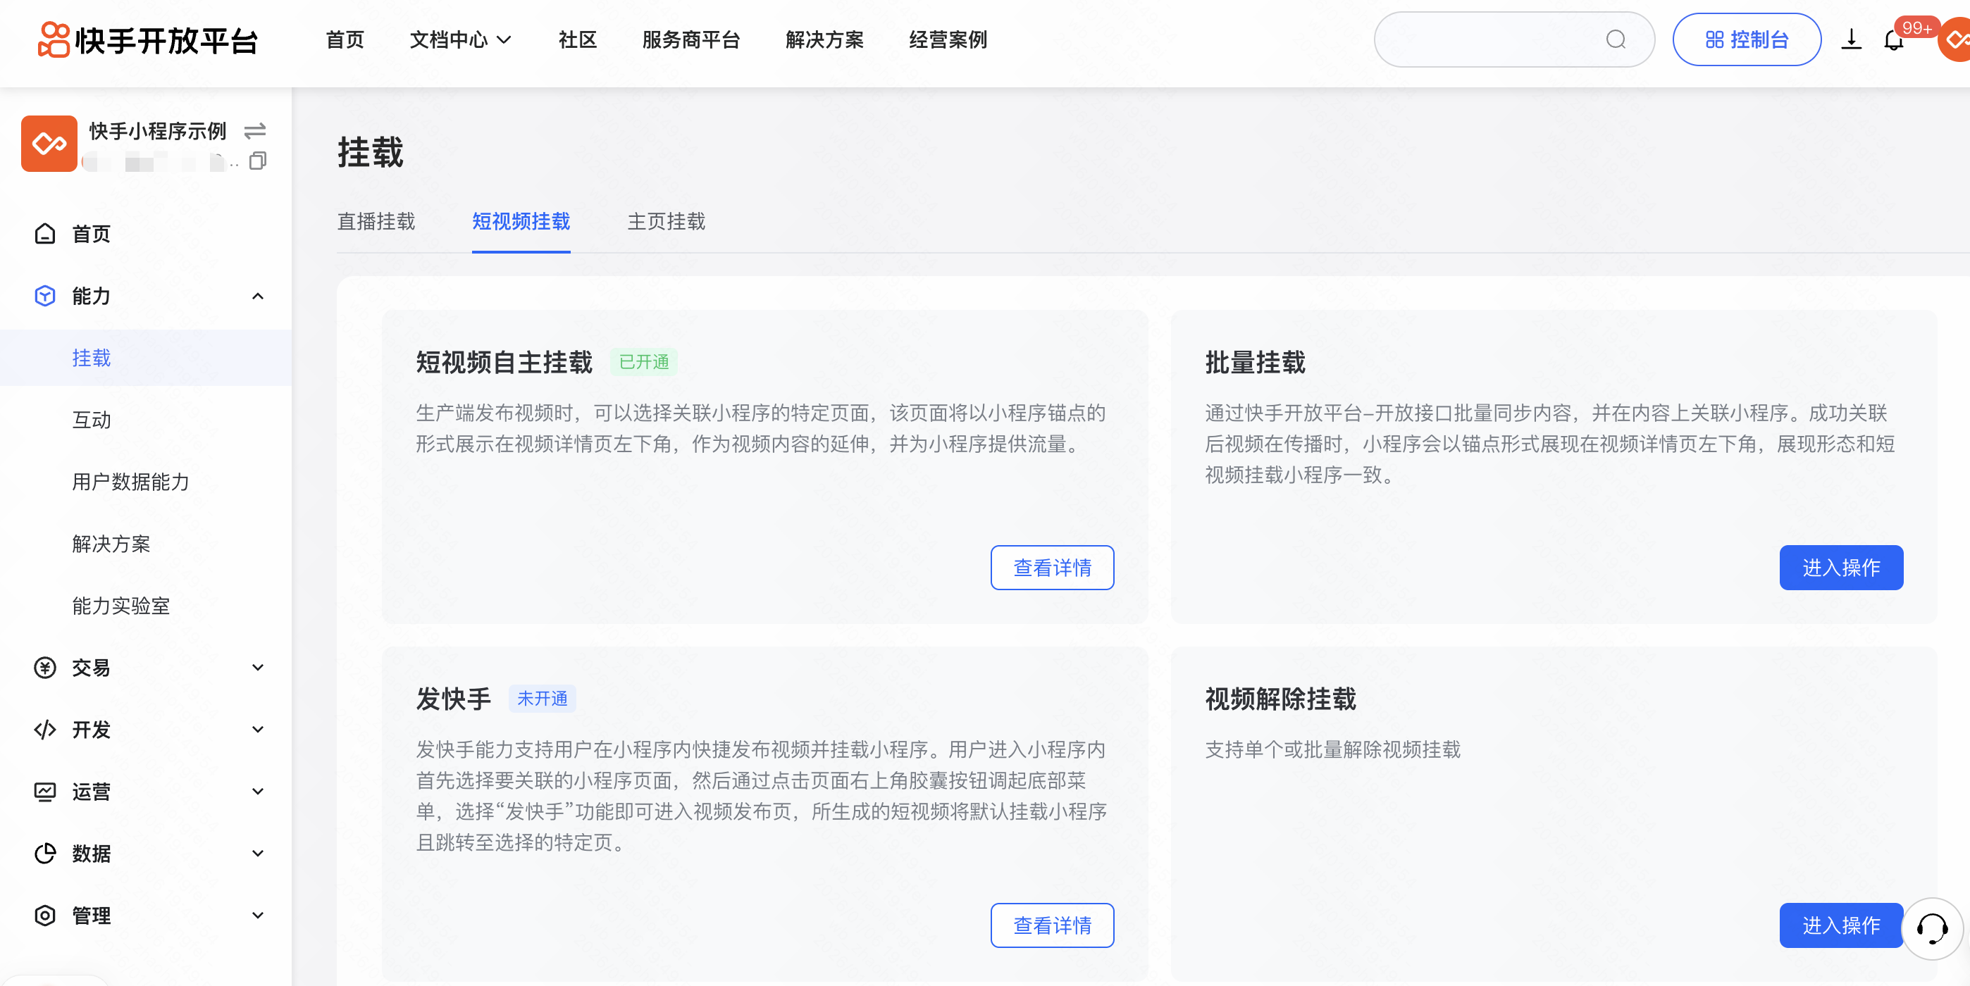Click the switch mini-program arrows icon
The image size is (1970, 986).
pos(254,132)
